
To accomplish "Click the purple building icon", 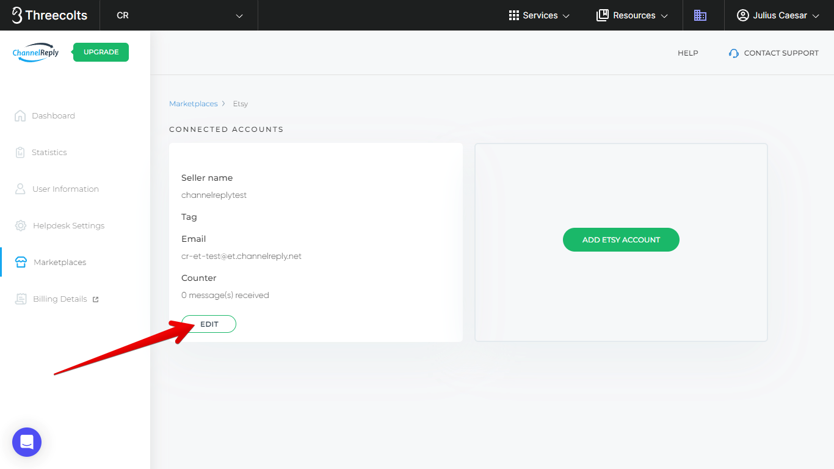I will point(700,15).
